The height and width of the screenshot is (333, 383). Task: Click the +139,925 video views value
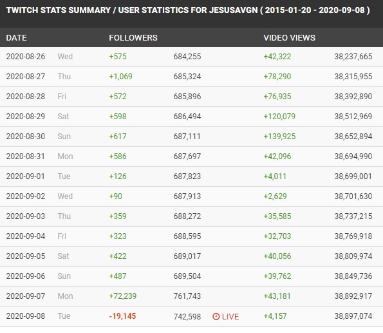coord(279,137)
